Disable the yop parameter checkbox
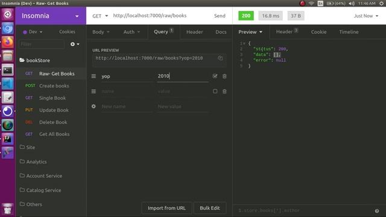This screenshot has width=386, height=217. (215, 76)
